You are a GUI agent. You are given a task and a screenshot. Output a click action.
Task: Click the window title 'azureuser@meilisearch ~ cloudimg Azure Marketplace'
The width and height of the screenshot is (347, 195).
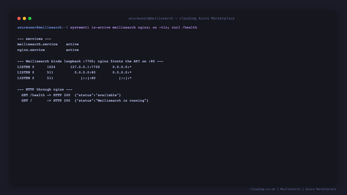pyautogui.click(x=182, y=18)
